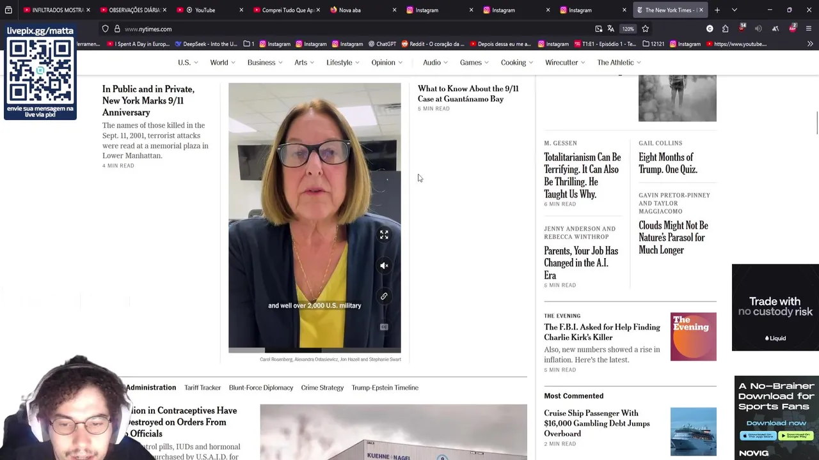Reset the 120% zoom indicator
The image size is (819, 460).
click(x=628, y=29)
